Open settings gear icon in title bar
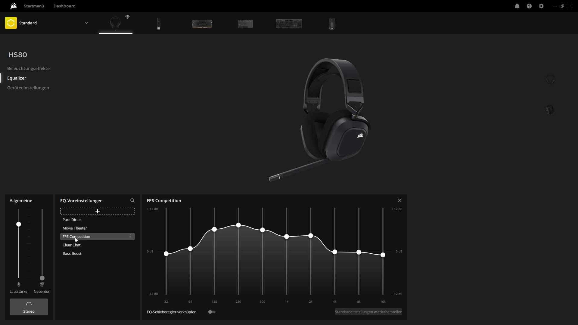 (x=541, y=6)
